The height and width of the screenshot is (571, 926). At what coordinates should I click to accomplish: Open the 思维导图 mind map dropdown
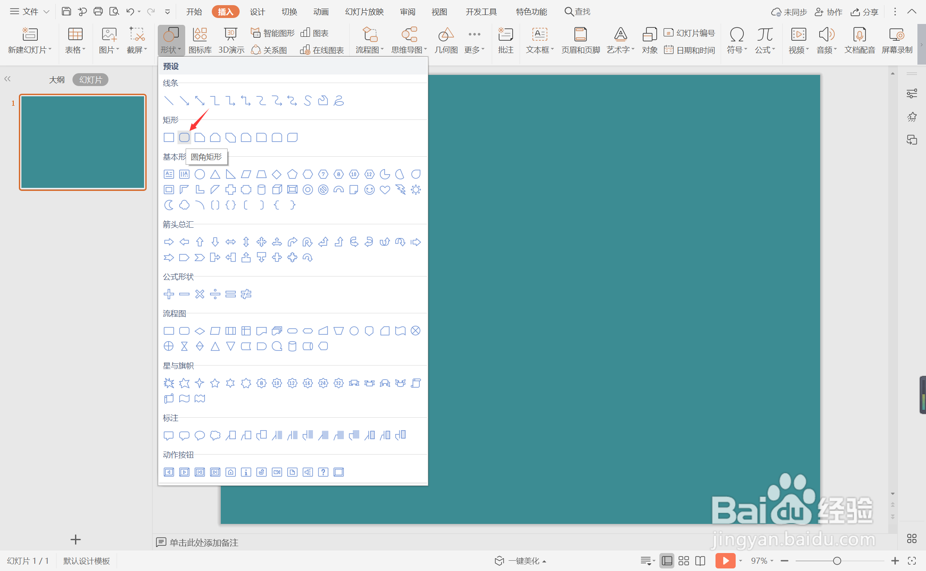[409, 41]
